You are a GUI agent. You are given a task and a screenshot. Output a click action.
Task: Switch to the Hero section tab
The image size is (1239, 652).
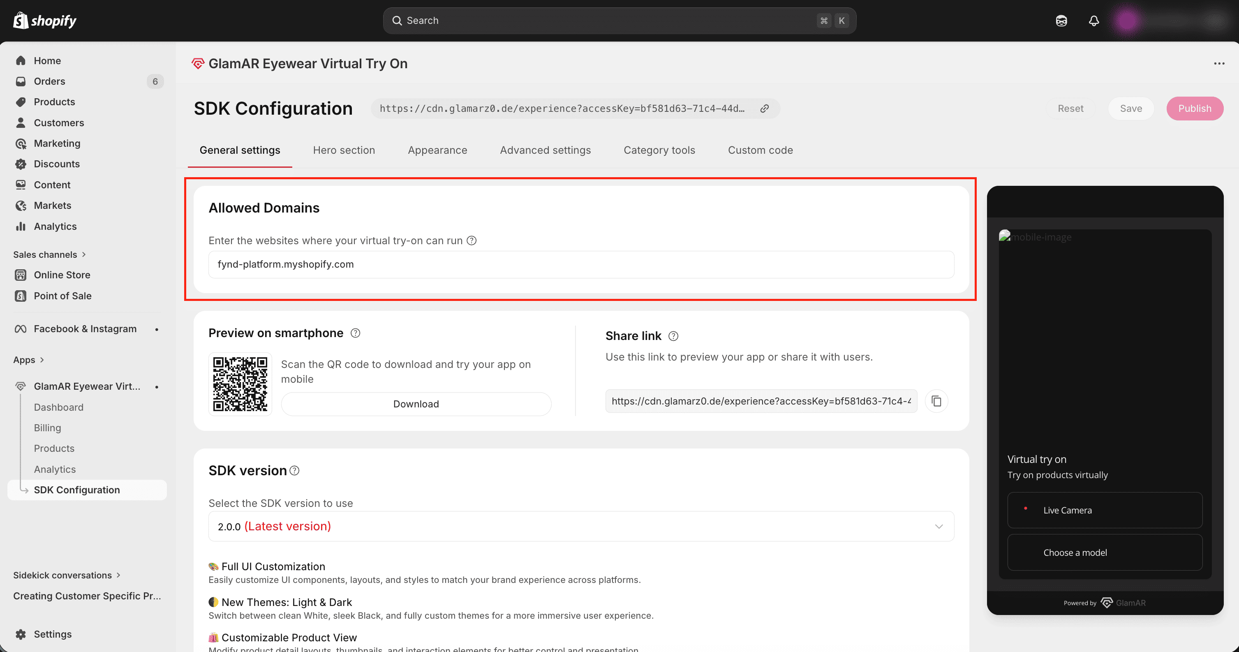pos(343,150)
